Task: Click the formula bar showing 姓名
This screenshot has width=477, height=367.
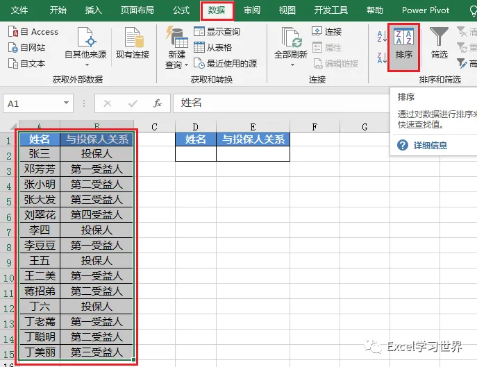Action: (281, 103)
